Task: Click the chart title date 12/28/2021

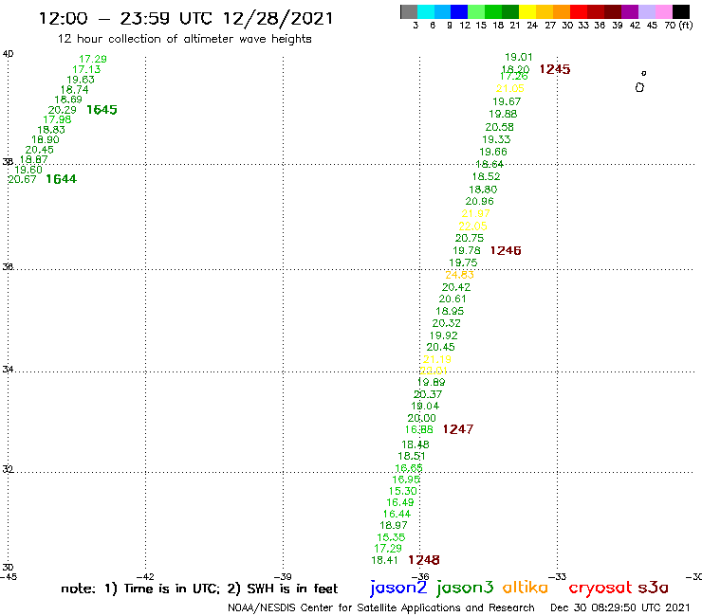Action: [278, 19]
